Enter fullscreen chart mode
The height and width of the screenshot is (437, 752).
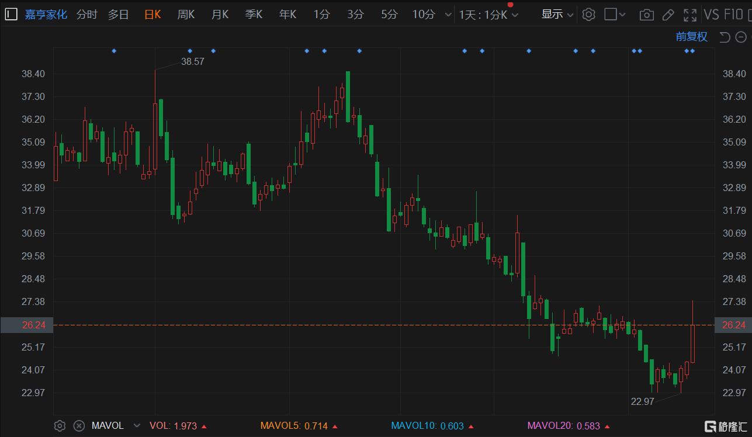click(690, 15)
